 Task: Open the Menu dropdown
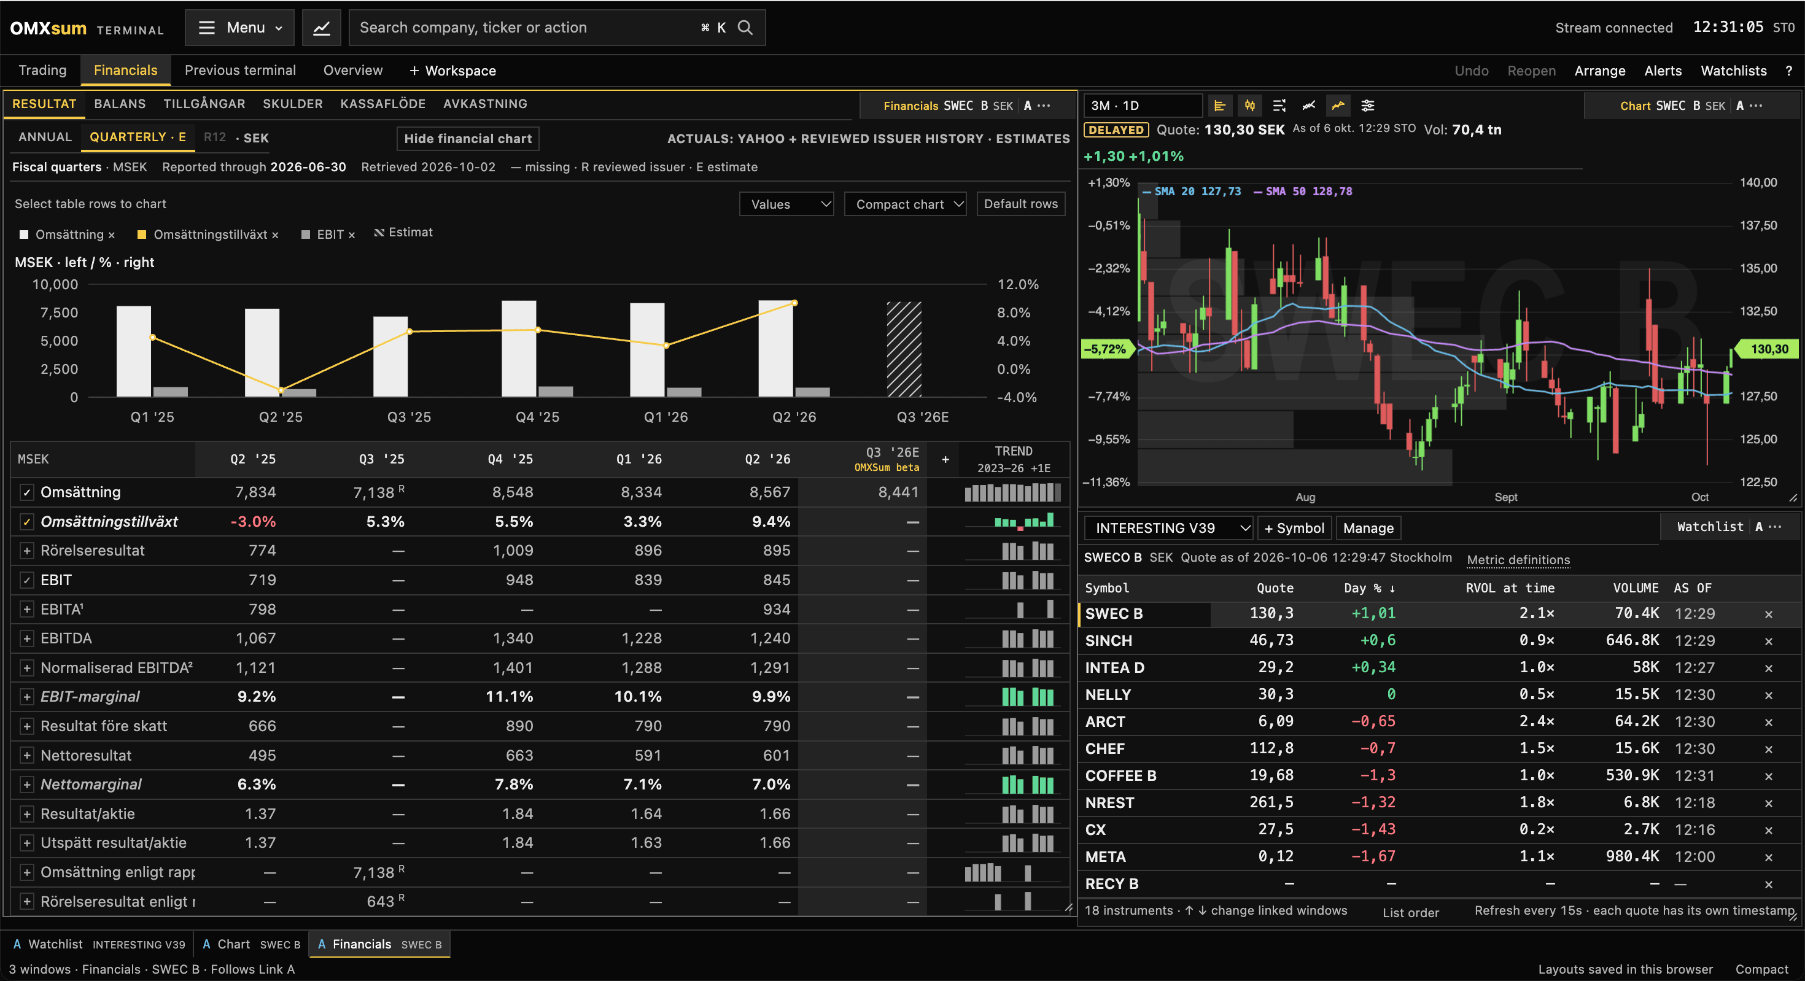coord(239,28)
